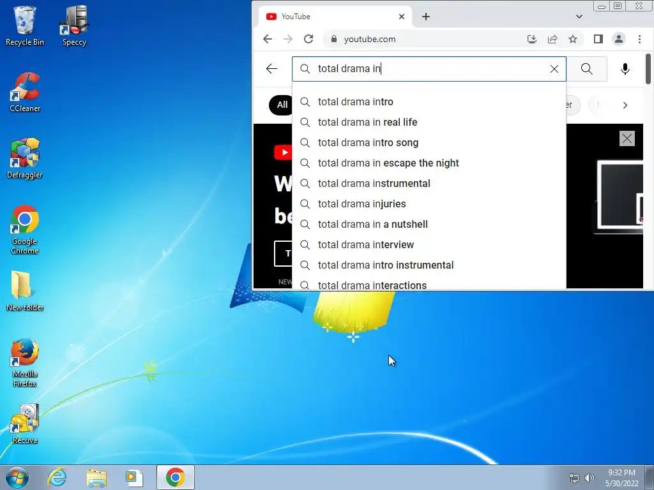Launch Windows Media Player from taskbar
The image size is (654, 490).
tap(134, 477)
